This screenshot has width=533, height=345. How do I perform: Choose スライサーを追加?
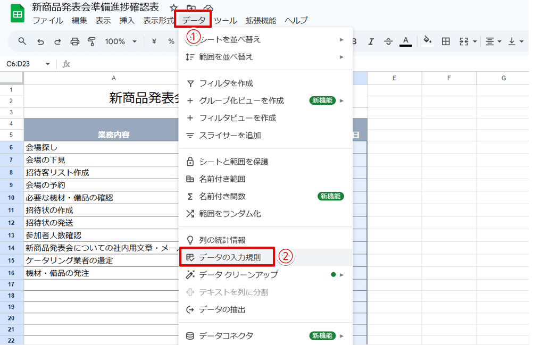click(265, 135)
